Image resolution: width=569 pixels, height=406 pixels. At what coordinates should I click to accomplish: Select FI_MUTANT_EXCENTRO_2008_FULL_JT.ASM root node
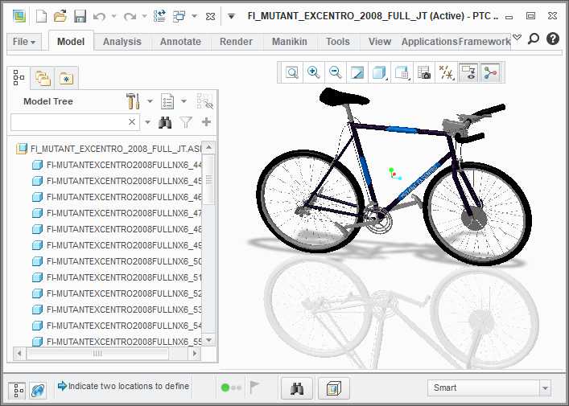pyautogui.click(x=109, y=149)
